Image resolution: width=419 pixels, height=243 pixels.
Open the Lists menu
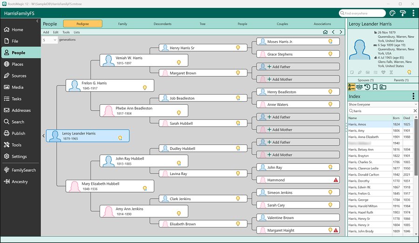click(77, 32)
